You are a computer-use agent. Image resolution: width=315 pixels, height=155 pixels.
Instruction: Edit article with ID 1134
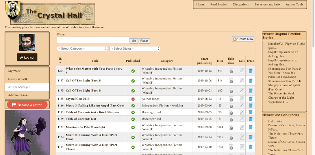tap(242, 137)
